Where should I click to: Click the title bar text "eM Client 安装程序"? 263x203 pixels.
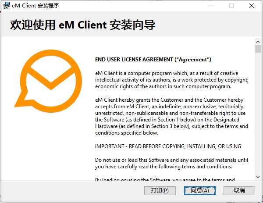(x=36, y=6)
